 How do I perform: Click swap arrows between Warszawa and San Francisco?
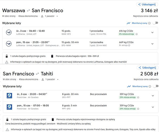[x=28, y=10]
